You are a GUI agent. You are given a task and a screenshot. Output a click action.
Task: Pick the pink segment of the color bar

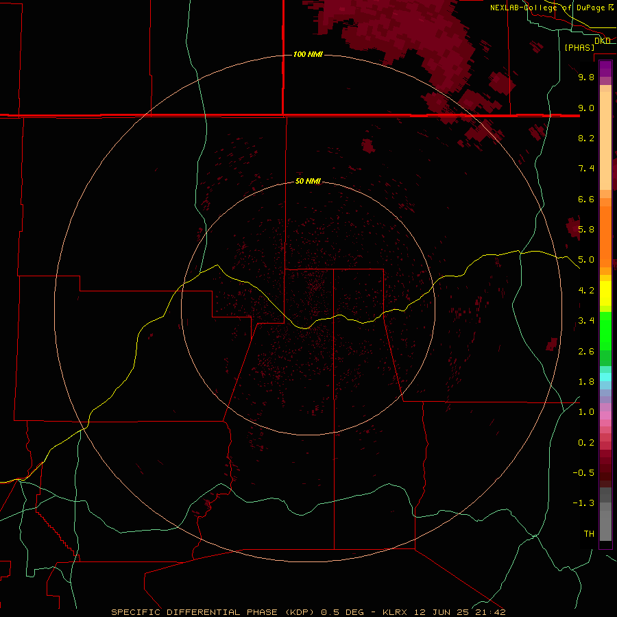[x=605, y=415]
